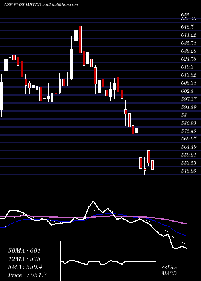Select the 575.45 price level label
Viewport: 201px width, 281px height.
pos(189,131)
